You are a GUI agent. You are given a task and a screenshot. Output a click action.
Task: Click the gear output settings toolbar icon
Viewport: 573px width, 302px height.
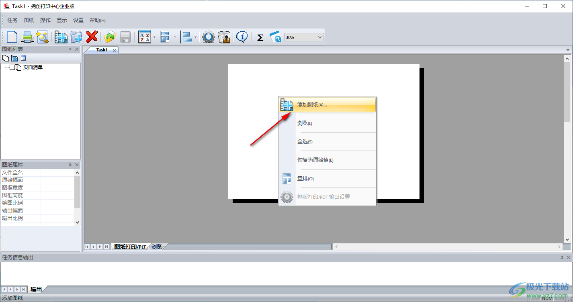208,37
